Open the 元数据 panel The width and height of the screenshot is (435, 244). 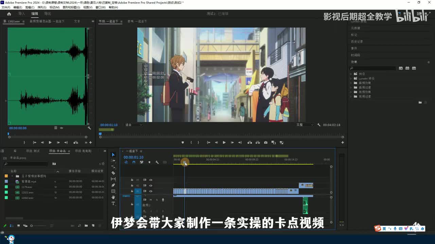355,28
